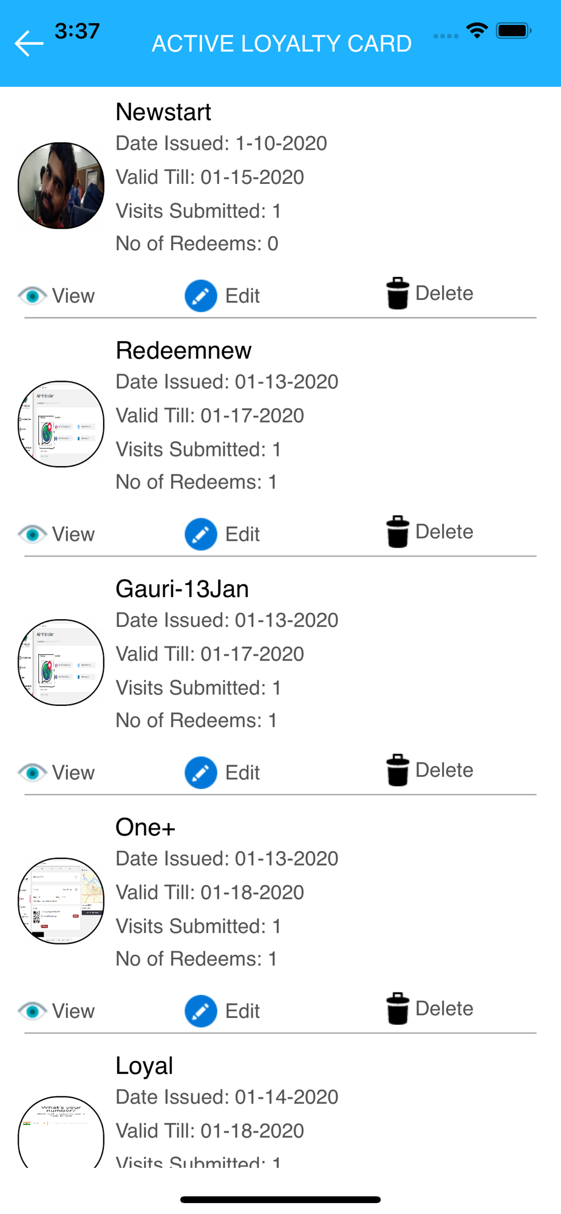Open the One+ card thumbnail image
This screenshot has width=561, height=1214.
point(61,901)
